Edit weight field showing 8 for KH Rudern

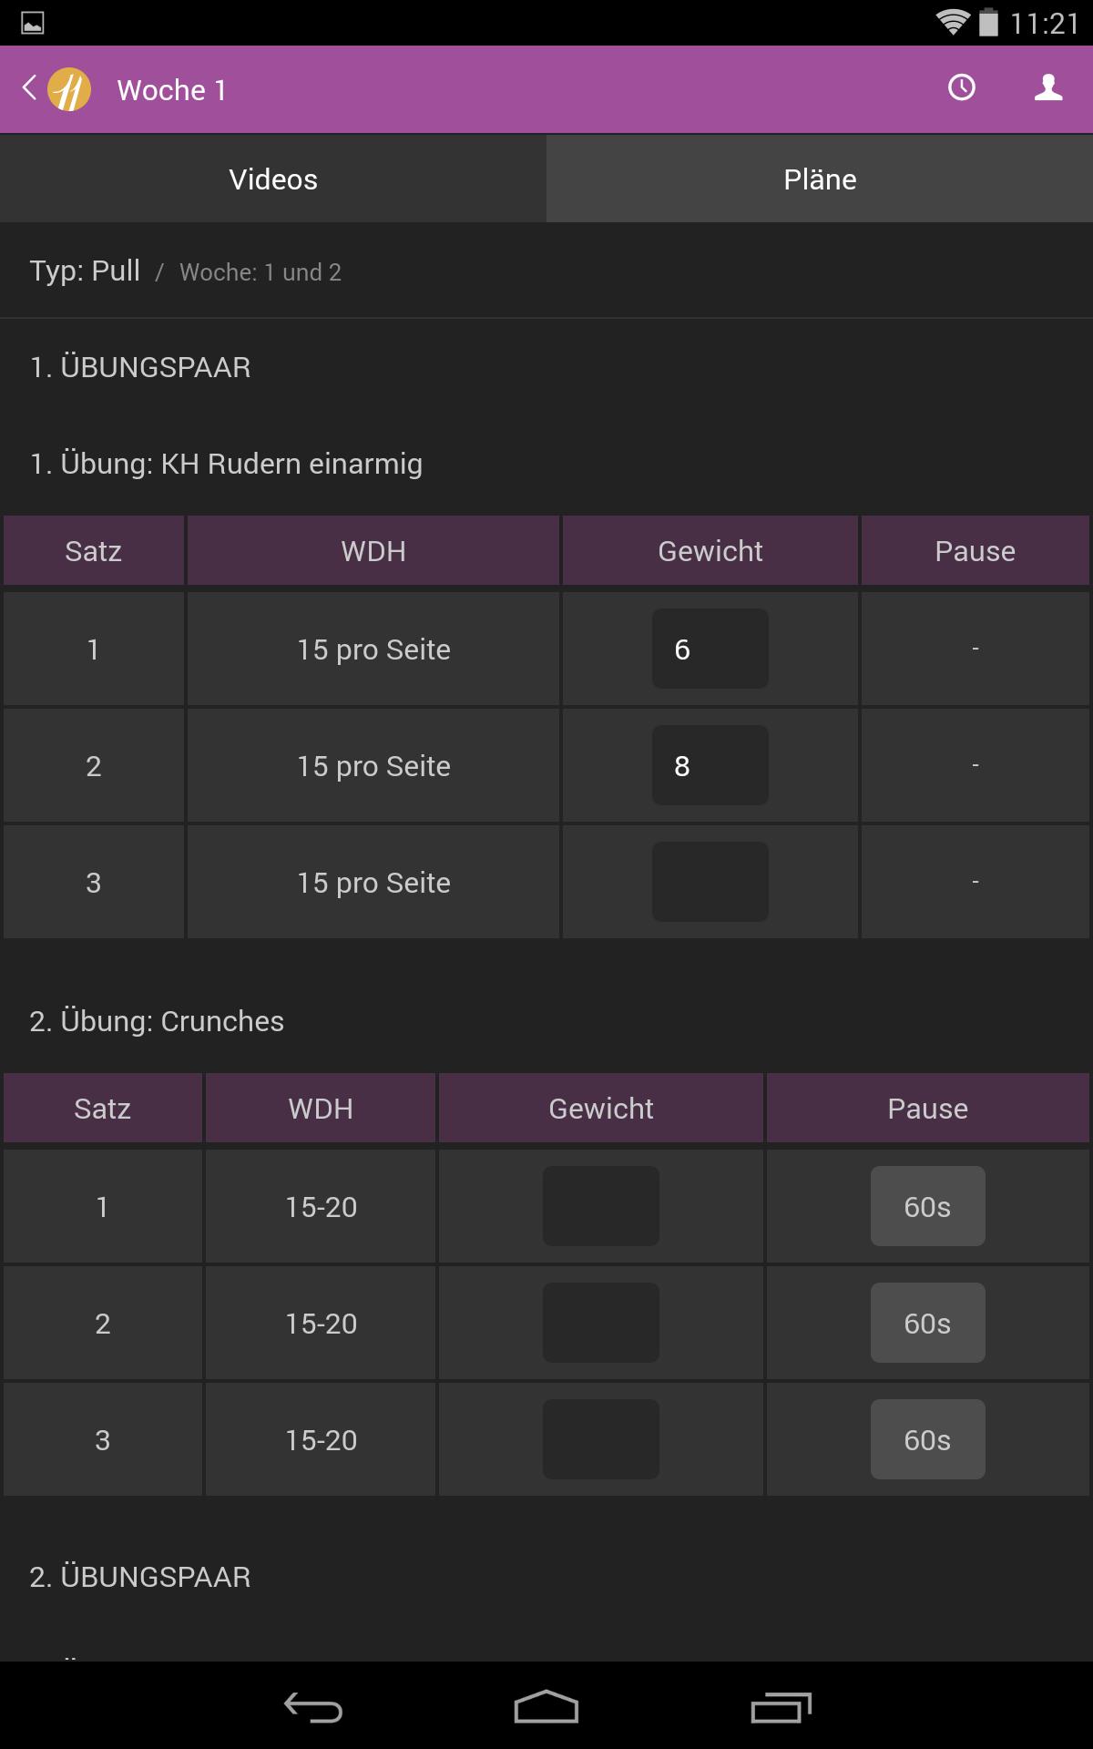tap(710, 765)
